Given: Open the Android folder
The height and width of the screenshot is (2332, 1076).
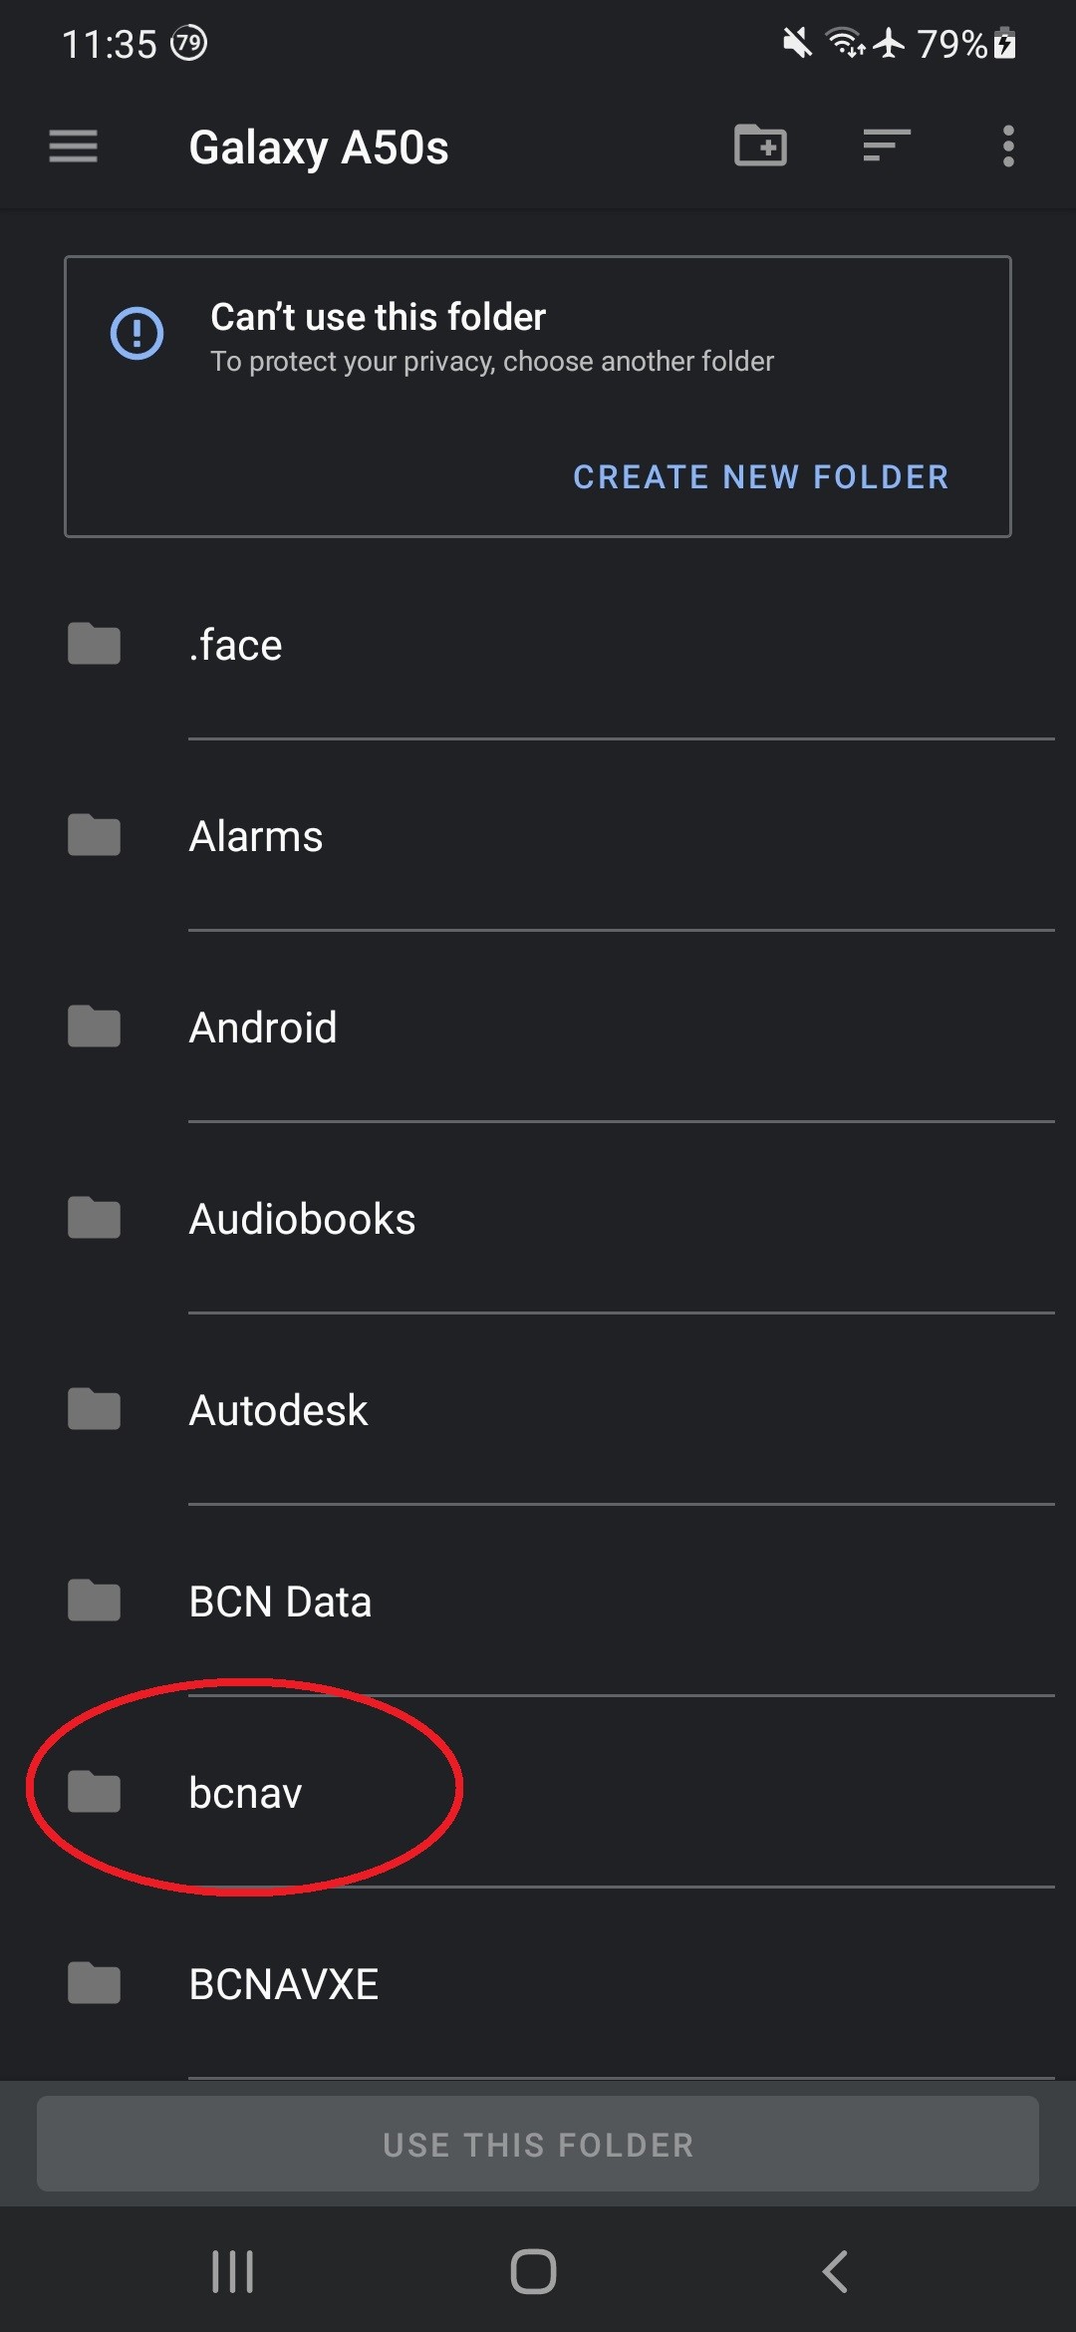Looking at the screenshot, I should (263, 1027).
